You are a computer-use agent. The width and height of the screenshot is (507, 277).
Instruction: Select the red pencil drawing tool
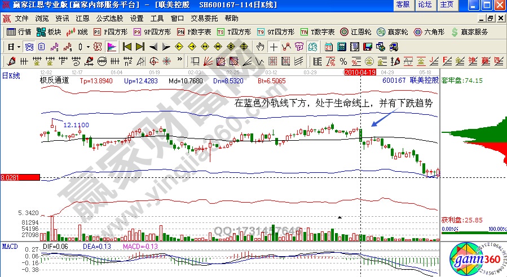[x=11, y=61]
